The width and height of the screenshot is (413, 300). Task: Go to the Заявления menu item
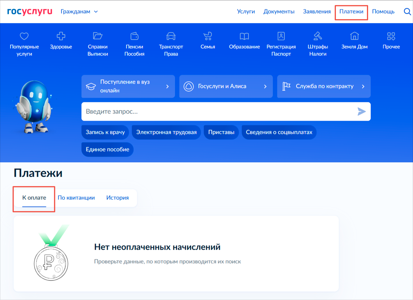point(317,11)
